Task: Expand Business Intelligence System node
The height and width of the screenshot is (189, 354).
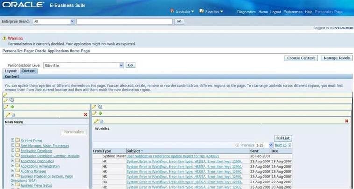Action: click(13, 176)
